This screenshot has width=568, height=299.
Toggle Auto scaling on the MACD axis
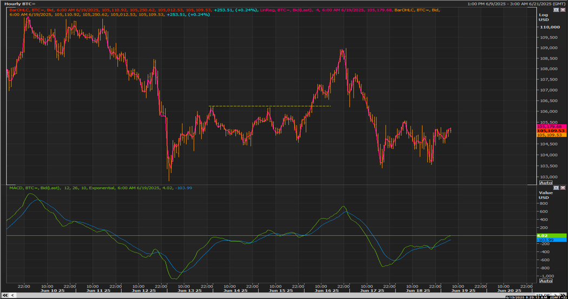(x=545, y=281)
